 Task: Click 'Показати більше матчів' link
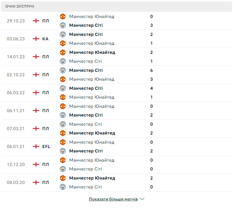pyautogui.click(x=113, y=199)
